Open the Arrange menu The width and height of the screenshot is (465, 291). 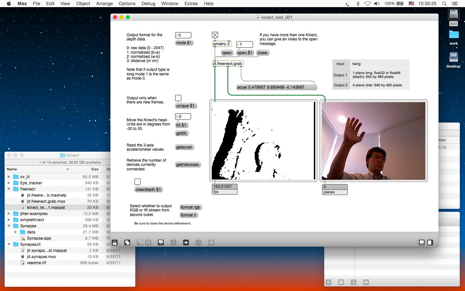(x=104, y=4)
